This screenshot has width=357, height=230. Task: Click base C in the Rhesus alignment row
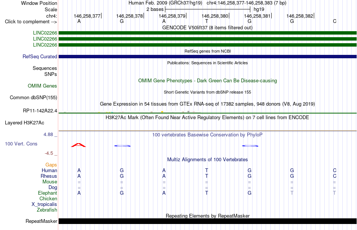(334, 176)
